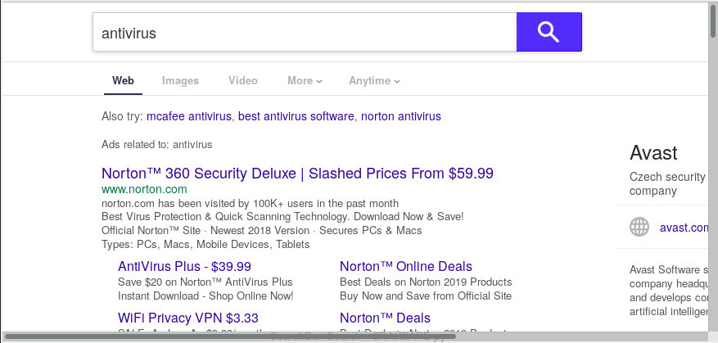Image resolution: width=718 pixels, height=343 pixels.
Task: Open Norton 360 Security Deluxe ad title
Action: pyautogui.click(x=298, y=174)
